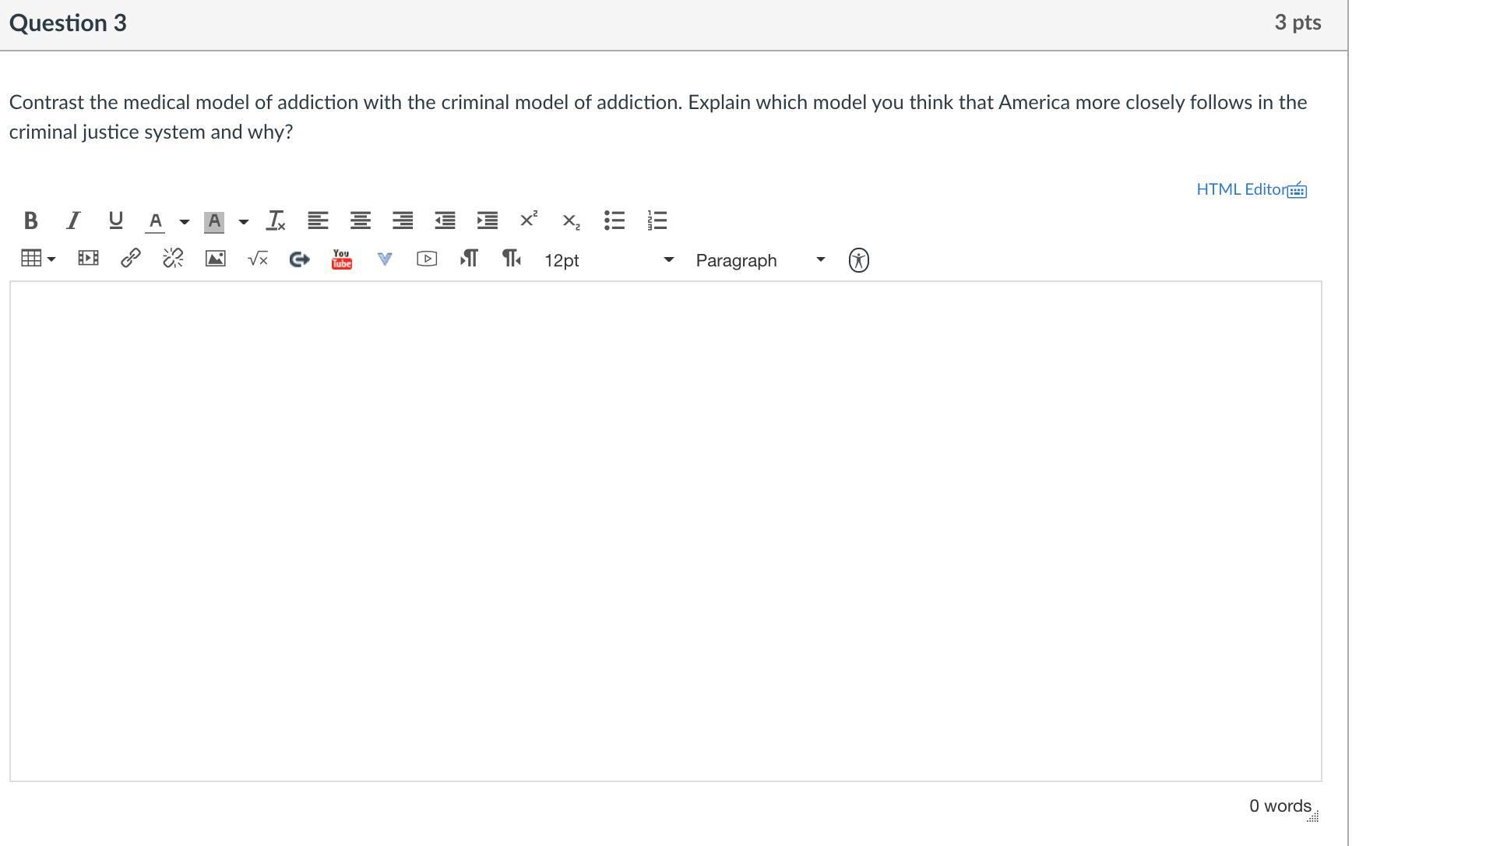Insert a bulleted list

point(614,221)
